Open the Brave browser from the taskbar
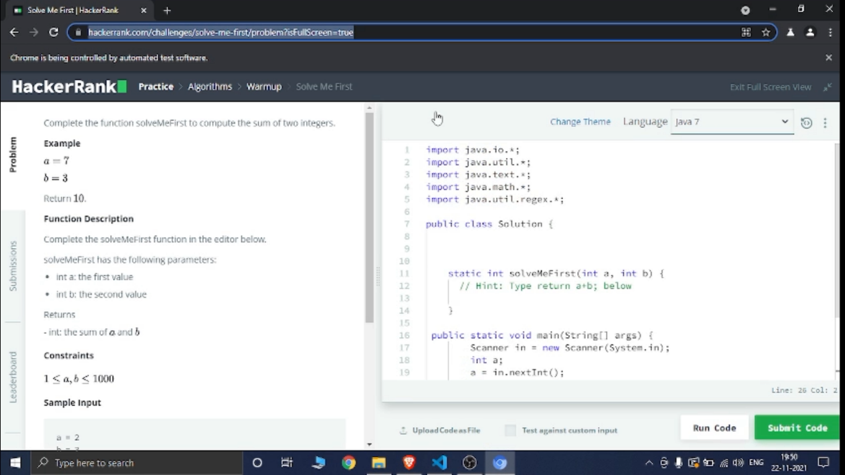The width and height of the screenshot is (845, 475). [409, 463]
